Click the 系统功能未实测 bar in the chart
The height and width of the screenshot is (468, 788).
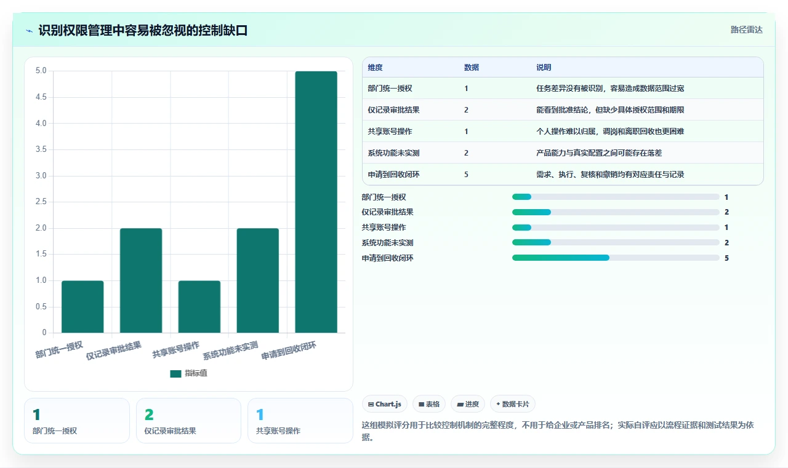(x=257, y=280)
